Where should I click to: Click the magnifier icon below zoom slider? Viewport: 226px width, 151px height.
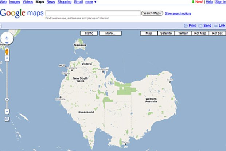point(7,119)
